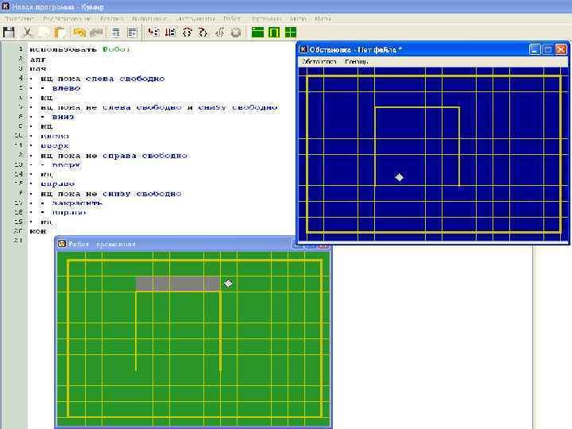
Task: Click the line 'нц пока не снизу свободно'
Action: [111, 194]
